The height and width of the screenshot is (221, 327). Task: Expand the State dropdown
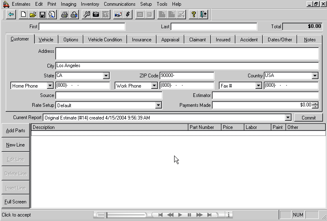(106, 76)
